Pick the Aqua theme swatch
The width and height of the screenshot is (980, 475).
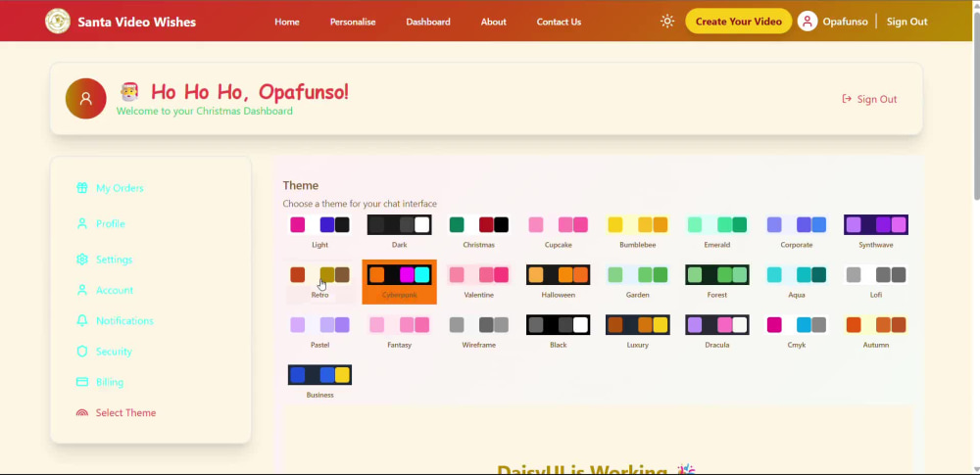click(796, 275)
